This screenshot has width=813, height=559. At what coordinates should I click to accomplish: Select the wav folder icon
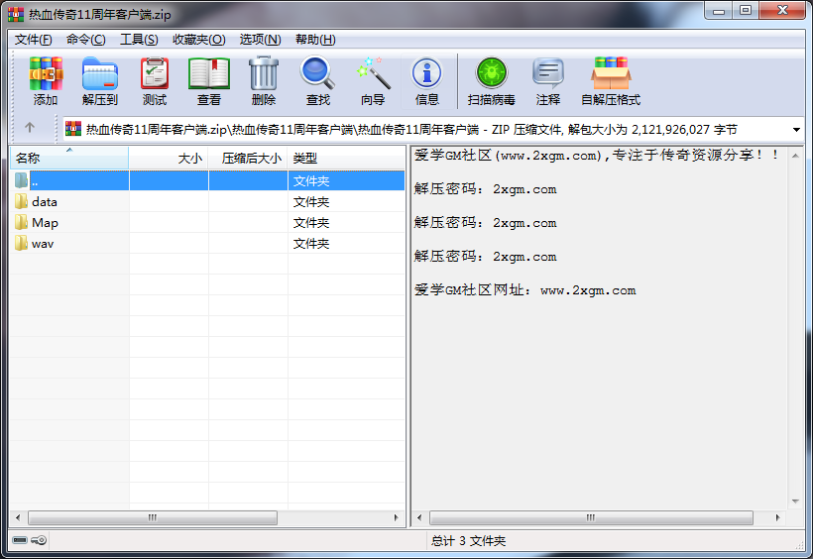pos(21,243)
